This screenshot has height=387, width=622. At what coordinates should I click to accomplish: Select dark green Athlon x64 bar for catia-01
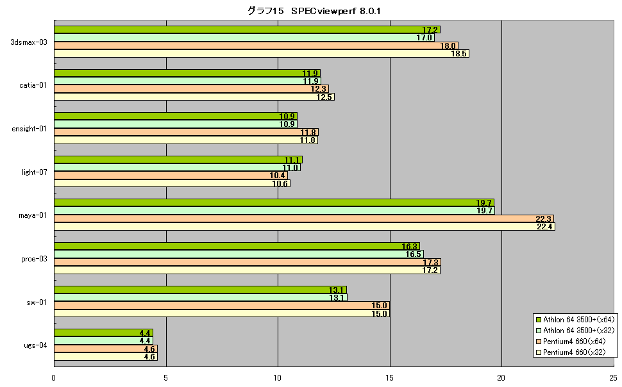[187, 73]
